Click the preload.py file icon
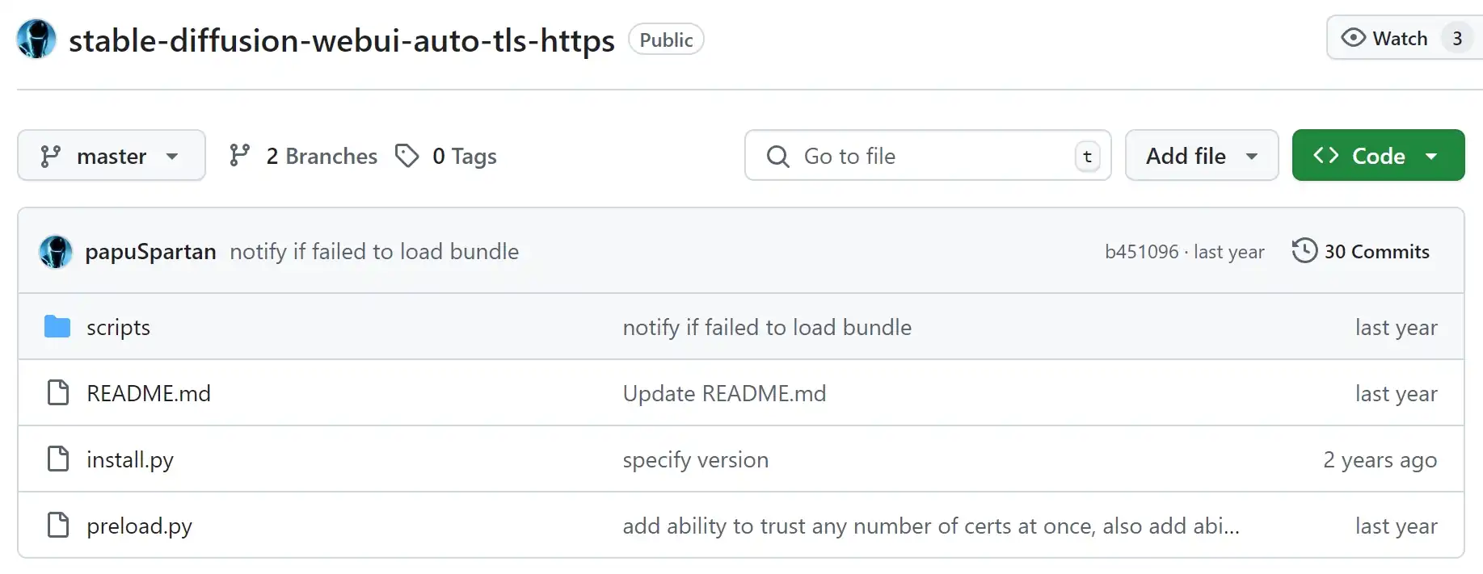Viewport: 1483px width, 574px height. coord(58,526)
